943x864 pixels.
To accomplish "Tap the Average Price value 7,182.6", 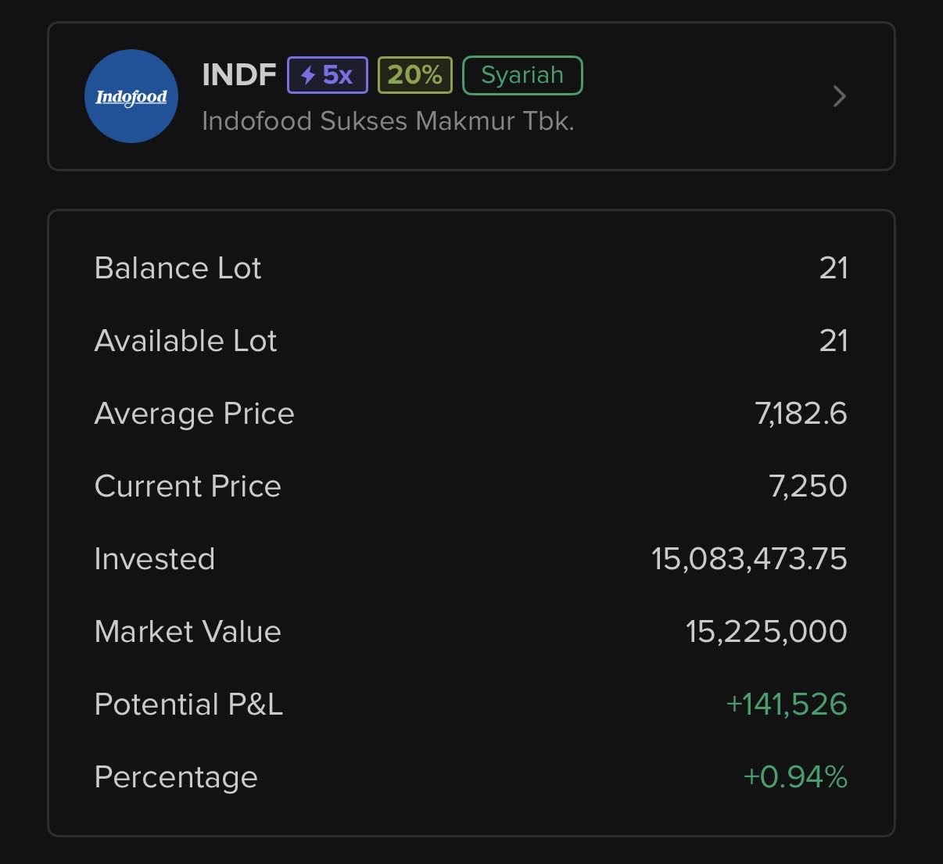I will pos(801,414).
